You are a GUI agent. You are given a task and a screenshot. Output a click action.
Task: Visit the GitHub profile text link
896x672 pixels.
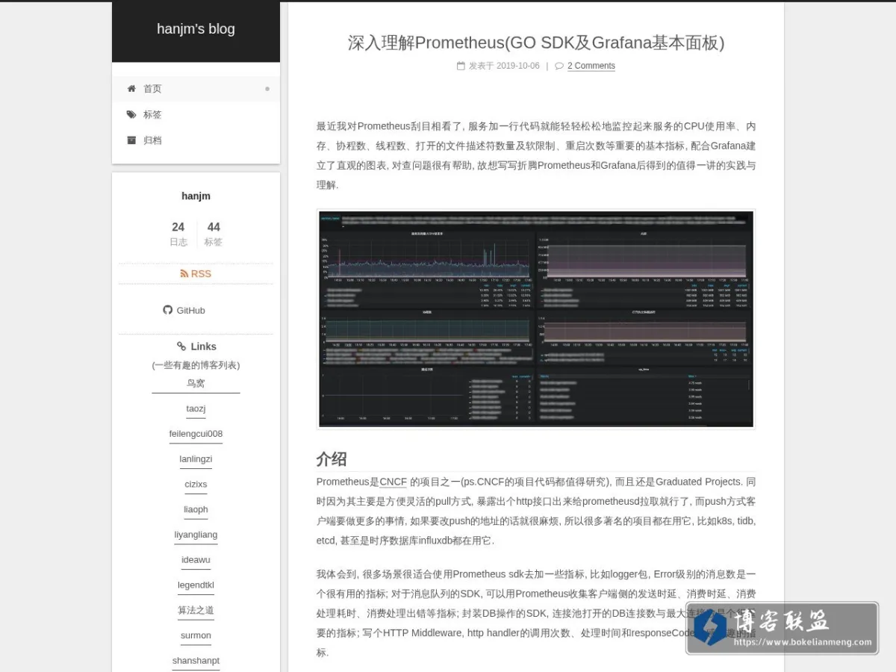pyautogui.click(x=190, y=310)
